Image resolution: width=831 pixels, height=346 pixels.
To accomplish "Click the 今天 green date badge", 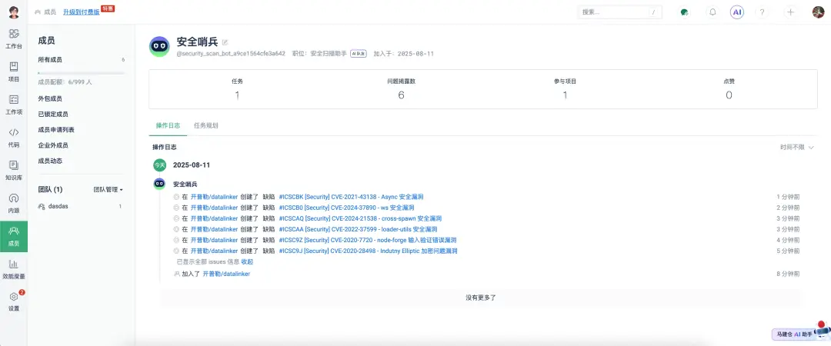I will pos(159,165).
